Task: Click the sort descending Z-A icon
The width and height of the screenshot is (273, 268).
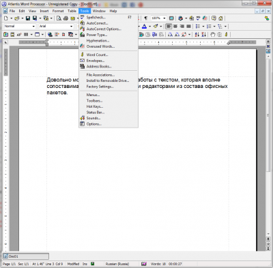Action: click(203, 35)
